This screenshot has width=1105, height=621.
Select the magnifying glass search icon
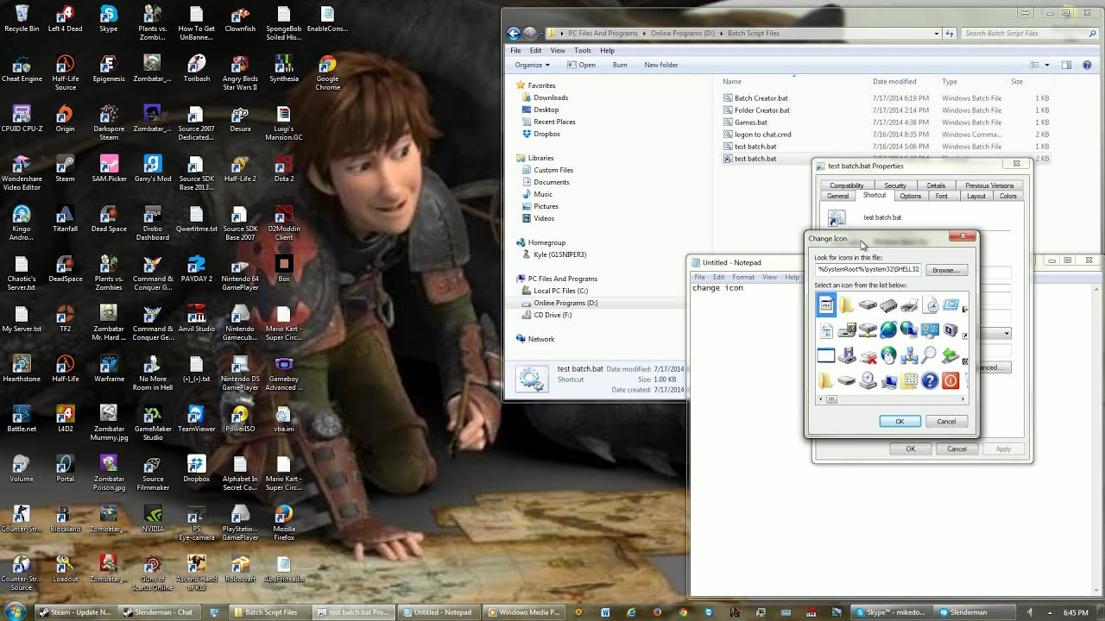[x=929, y=355]
